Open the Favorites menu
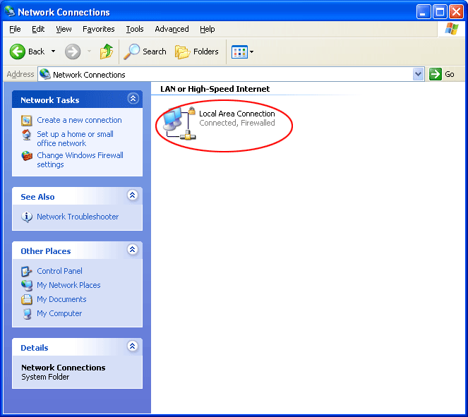Image resolution: width=468 pixels, height=417 pixels. pyautogui.click(x=99, y=29)
